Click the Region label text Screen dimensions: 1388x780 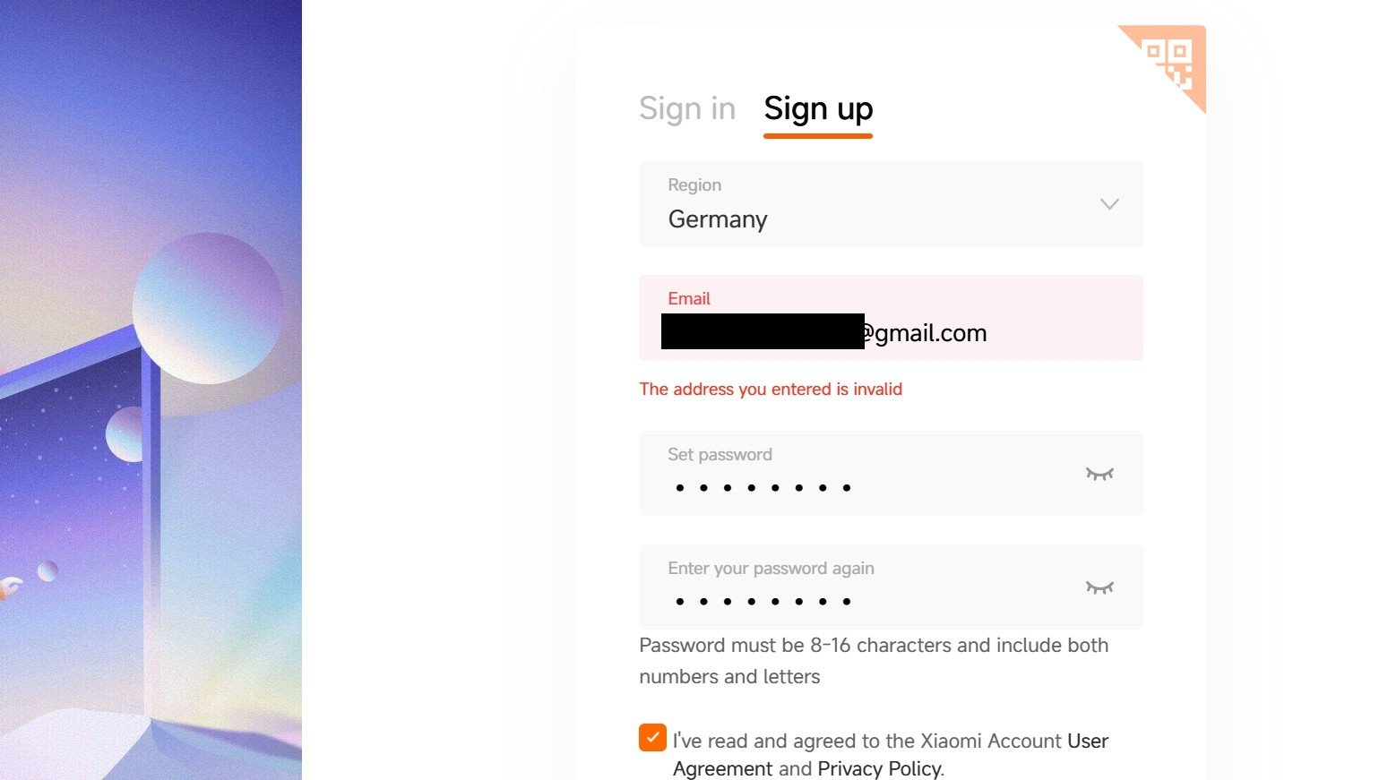coord(694,185)
